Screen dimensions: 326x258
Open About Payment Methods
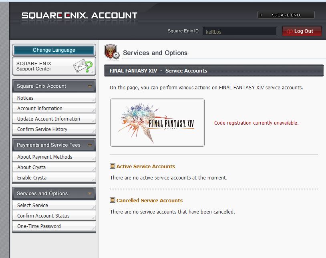click(54, 157)
